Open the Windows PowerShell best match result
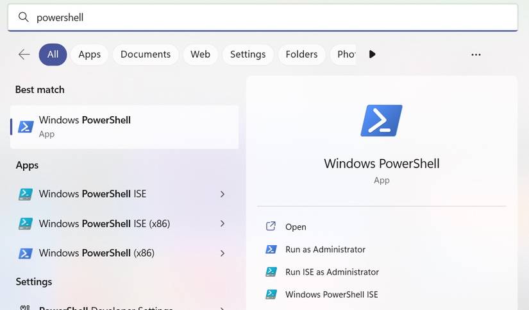Image resolution: width=529 pixels, height=310 pixels. 124,127
